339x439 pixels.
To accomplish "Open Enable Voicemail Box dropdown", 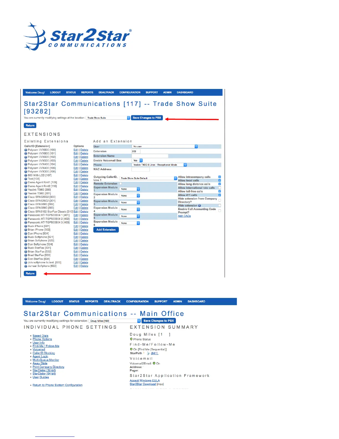I will click(x=137, y=160).
